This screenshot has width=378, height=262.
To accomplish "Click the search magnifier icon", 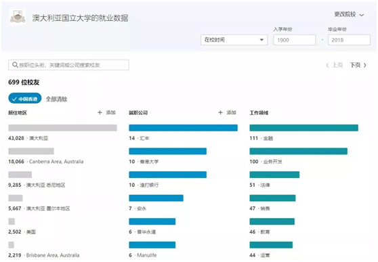I will pyautogui.click(x=15, y=65).
